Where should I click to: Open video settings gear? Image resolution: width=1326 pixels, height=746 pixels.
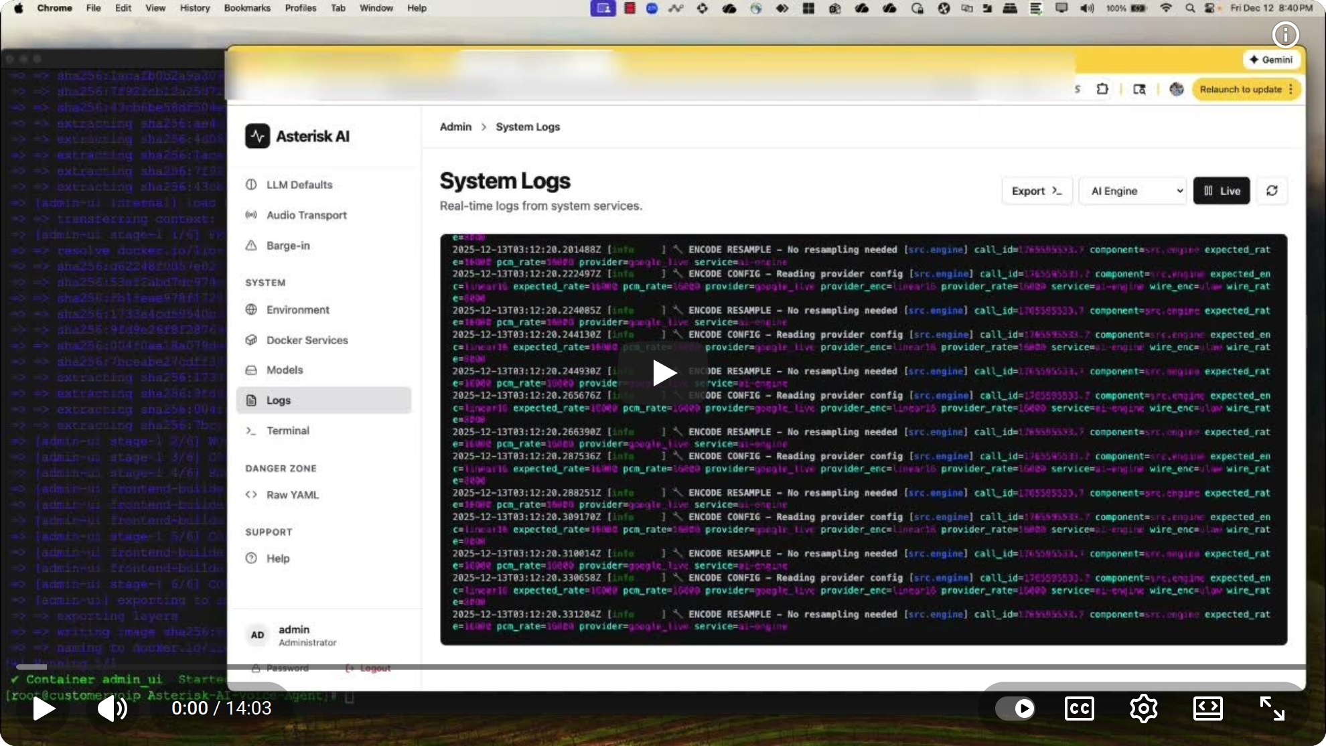tap(1143, 708)
